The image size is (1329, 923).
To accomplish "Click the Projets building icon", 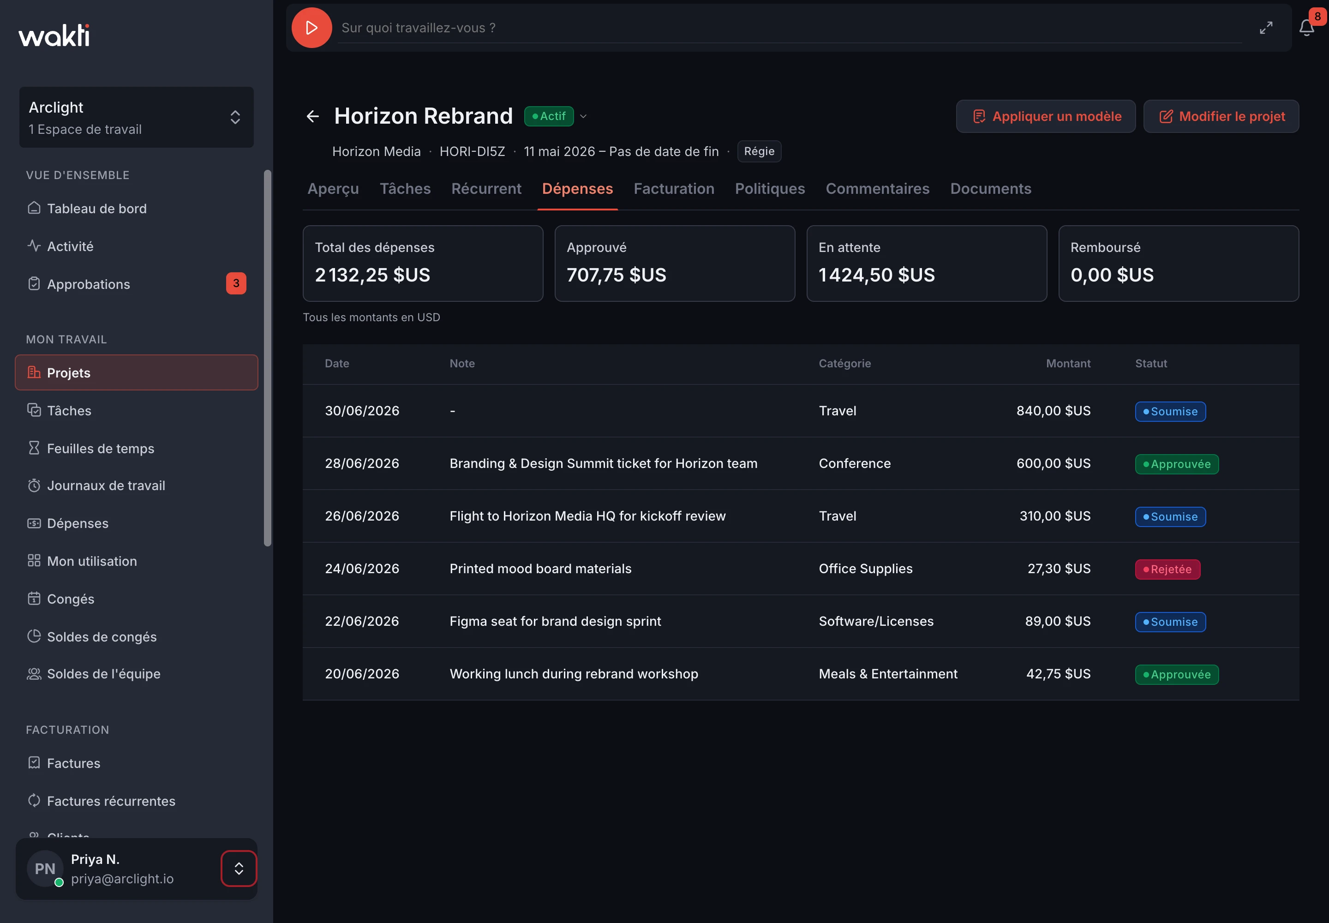I will [34, 372].
